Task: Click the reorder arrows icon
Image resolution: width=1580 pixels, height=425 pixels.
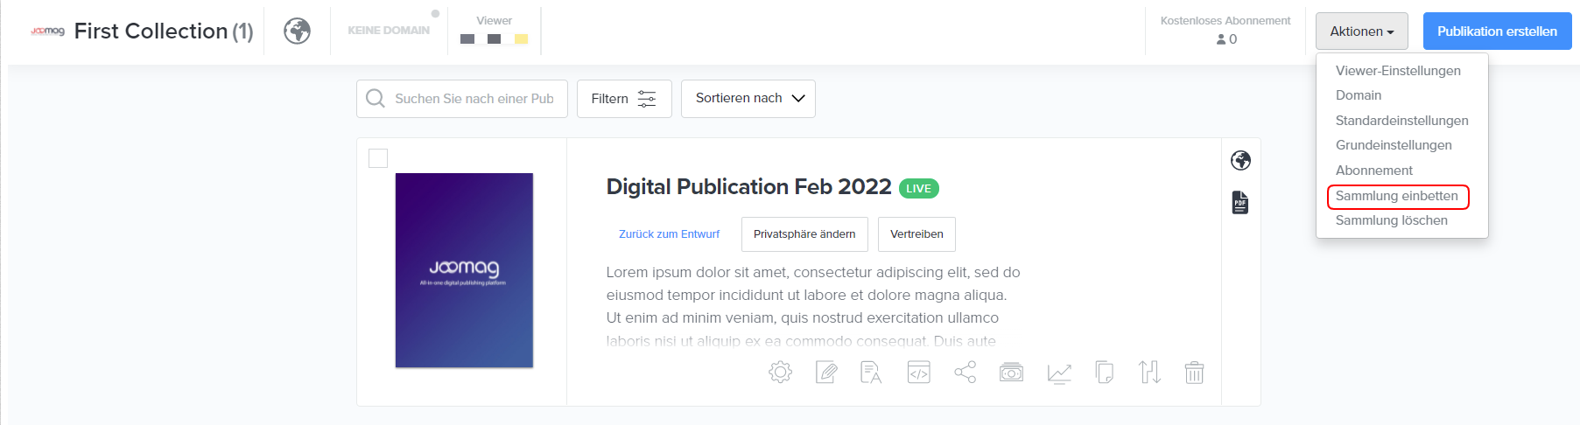Action: pos(1149,373)
